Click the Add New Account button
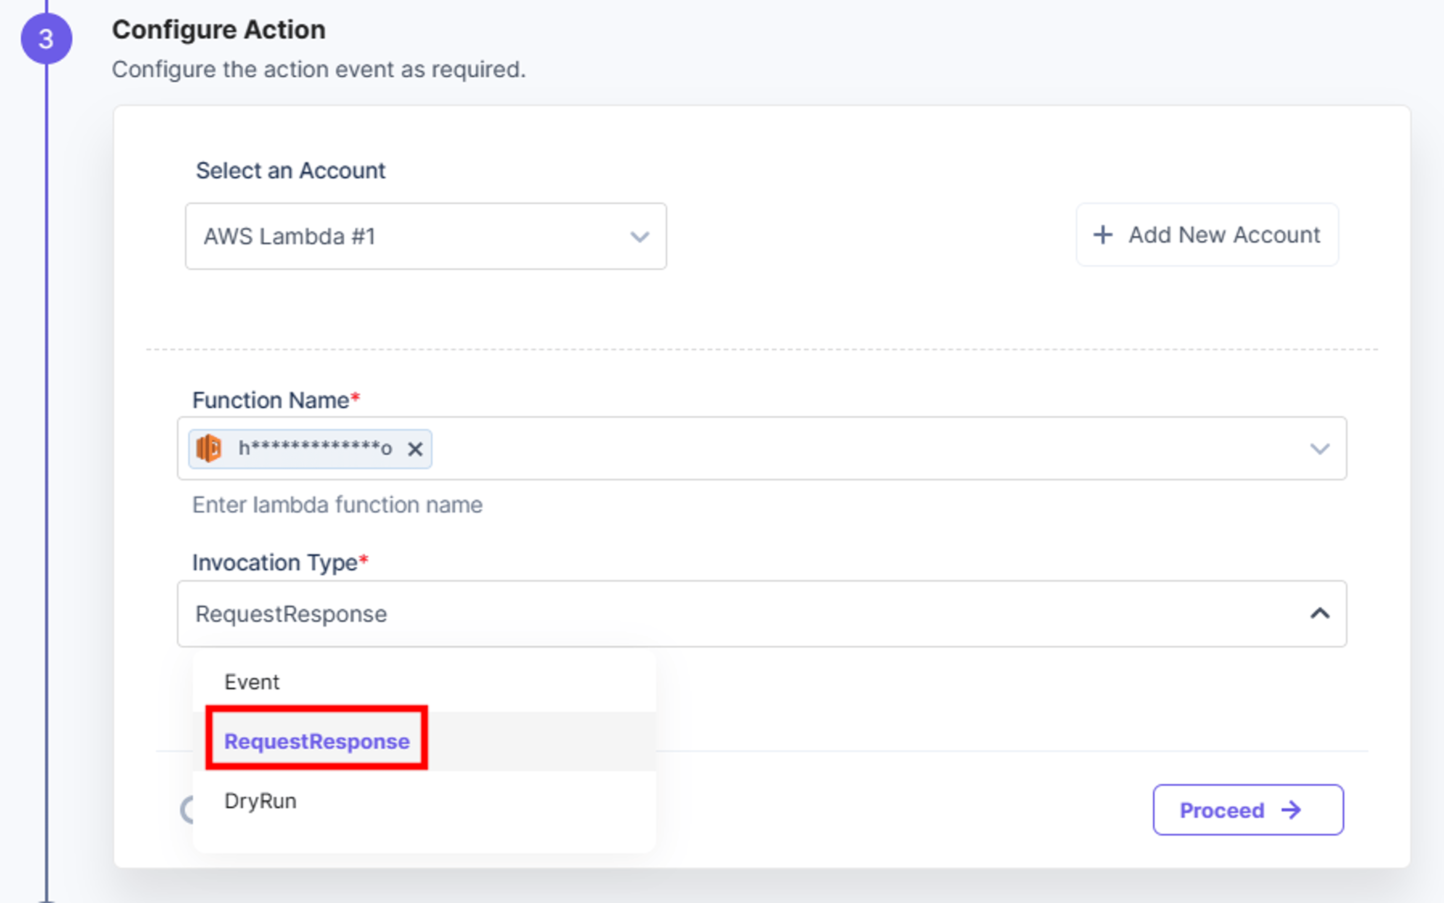The width and height of the screenshot is (1444, 903). (x=1207, y=235)
